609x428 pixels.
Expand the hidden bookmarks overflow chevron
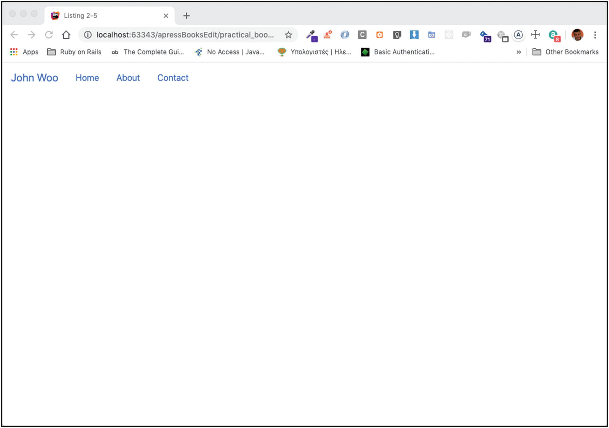pos(519,52)
